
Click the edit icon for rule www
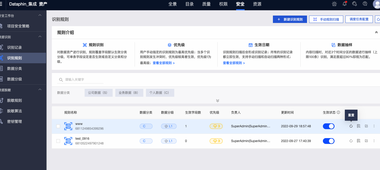[x=366, y=126]
